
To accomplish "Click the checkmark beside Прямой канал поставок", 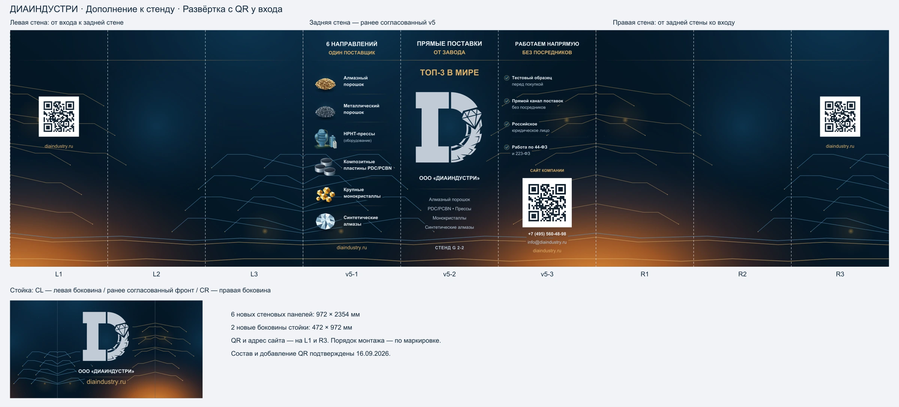I will tap(506, 101).
